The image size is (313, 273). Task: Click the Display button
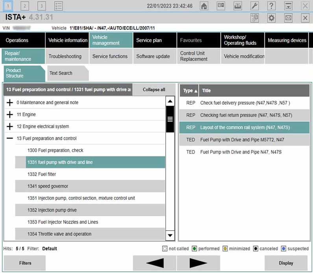tap(286, 263)
